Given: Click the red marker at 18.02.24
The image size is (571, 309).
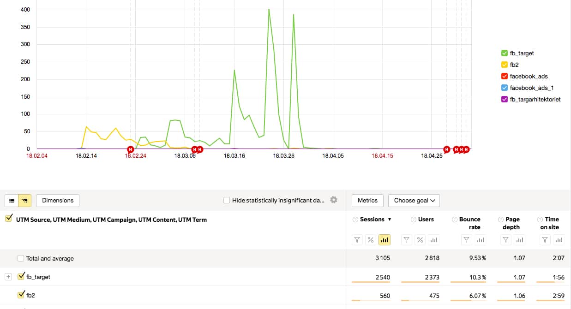Looking at the screenshot, I should tap(131, 149).
